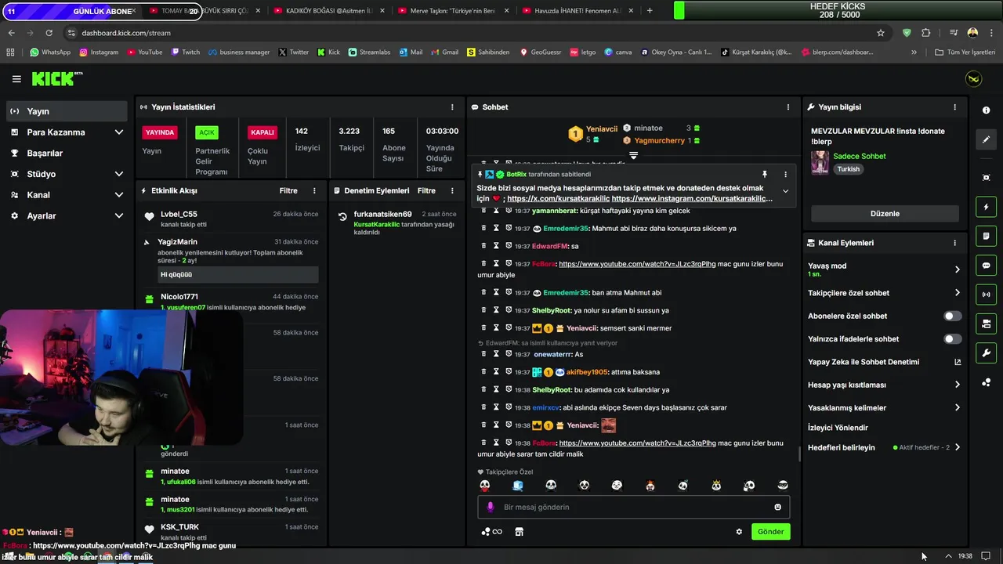Open the pinned message three-dot options

785,174
